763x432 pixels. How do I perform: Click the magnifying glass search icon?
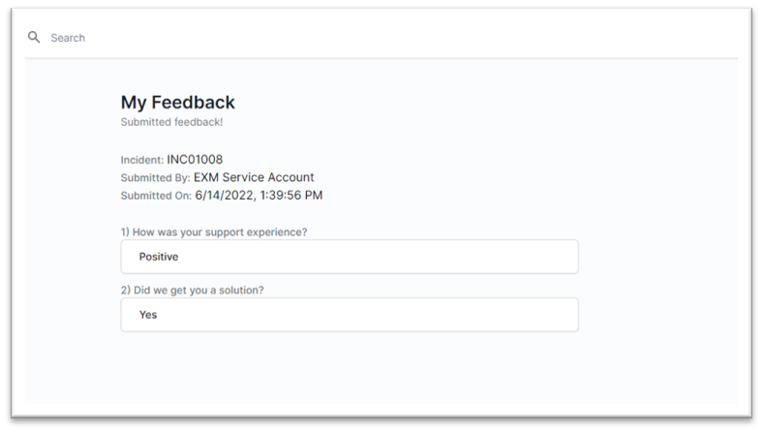point(34,37)
